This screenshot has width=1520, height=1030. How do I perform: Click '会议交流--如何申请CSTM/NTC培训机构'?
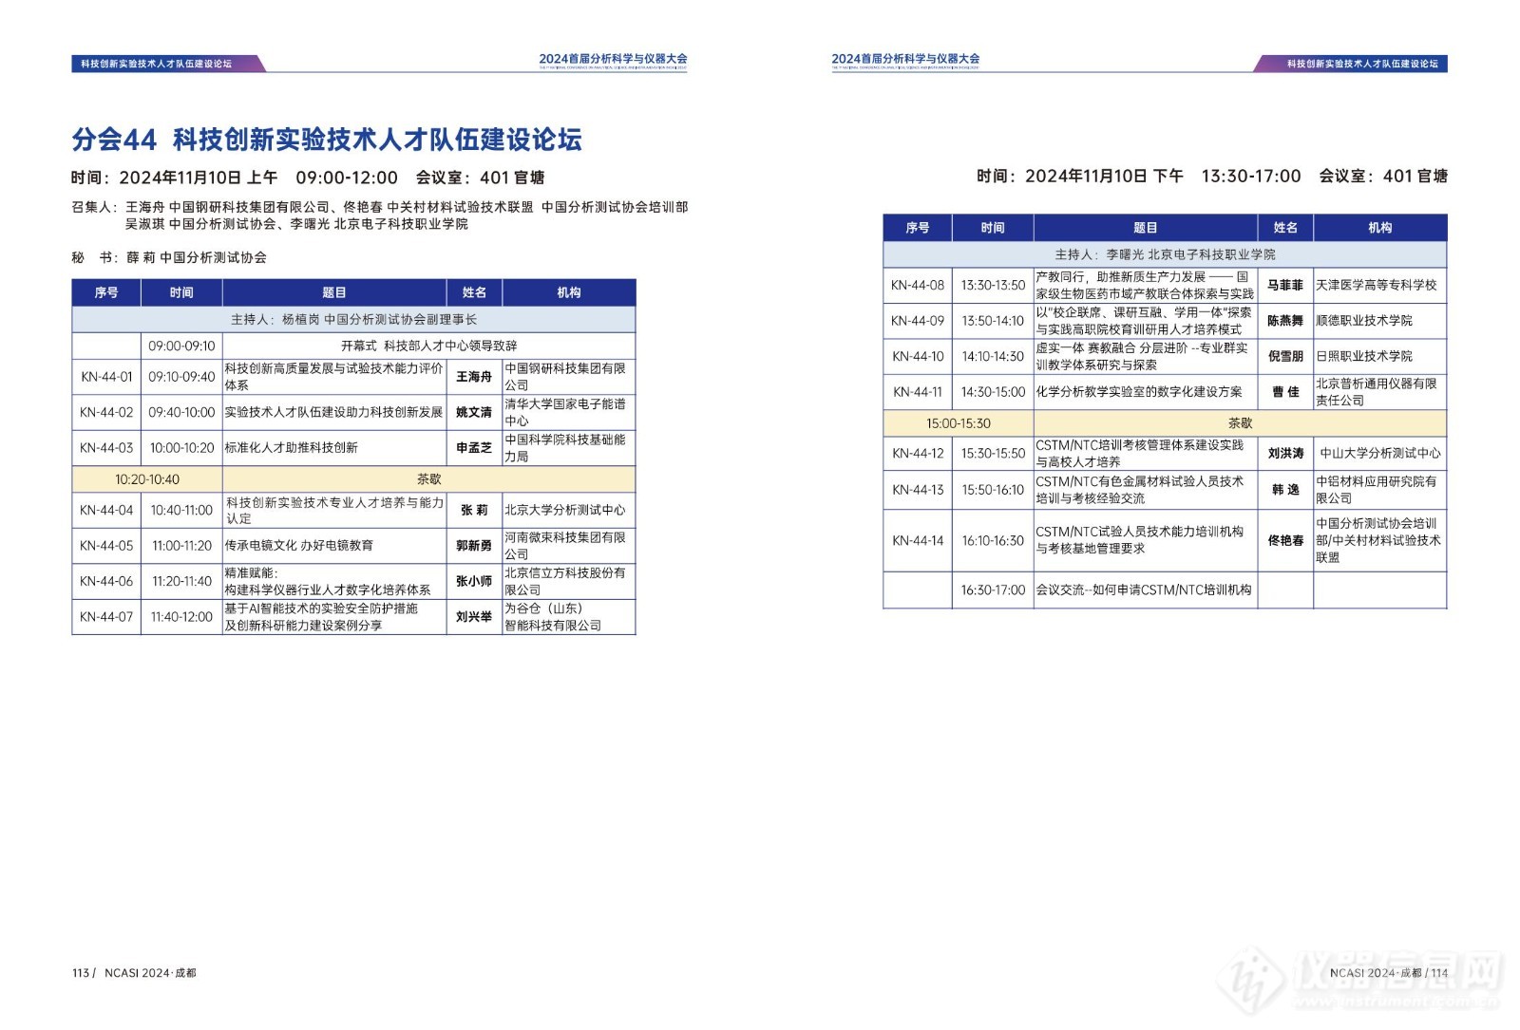pos(1144,590)
